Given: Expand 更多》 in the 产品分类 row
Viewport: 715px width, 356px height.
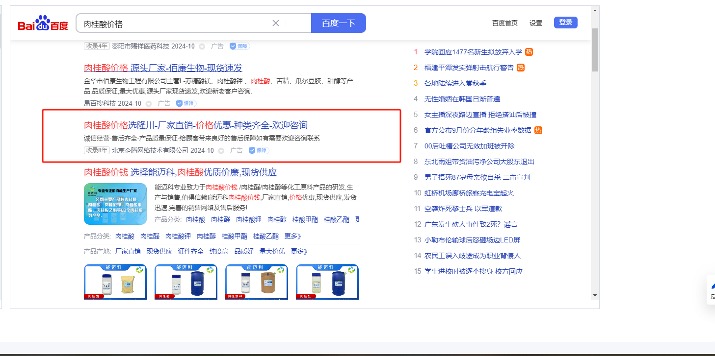Looking at the screenshot, I should (x=292, y=236).
